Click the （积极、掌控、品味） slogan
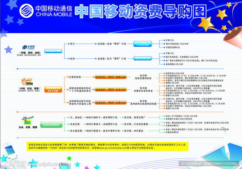The width and height of the screenshot is (242, 169). coord(30,53)
